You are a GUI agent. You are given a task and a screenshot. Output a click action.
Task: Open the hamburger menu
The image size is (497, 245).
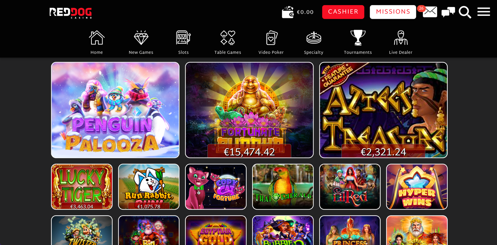click(484, 12)
